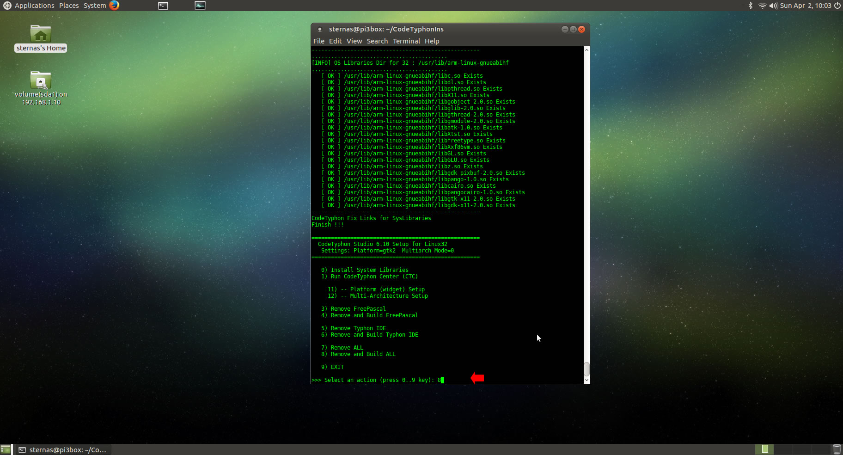843x455 pixels.
Task: Open the Terminal menu in menubar
Action: click(406, 41)
